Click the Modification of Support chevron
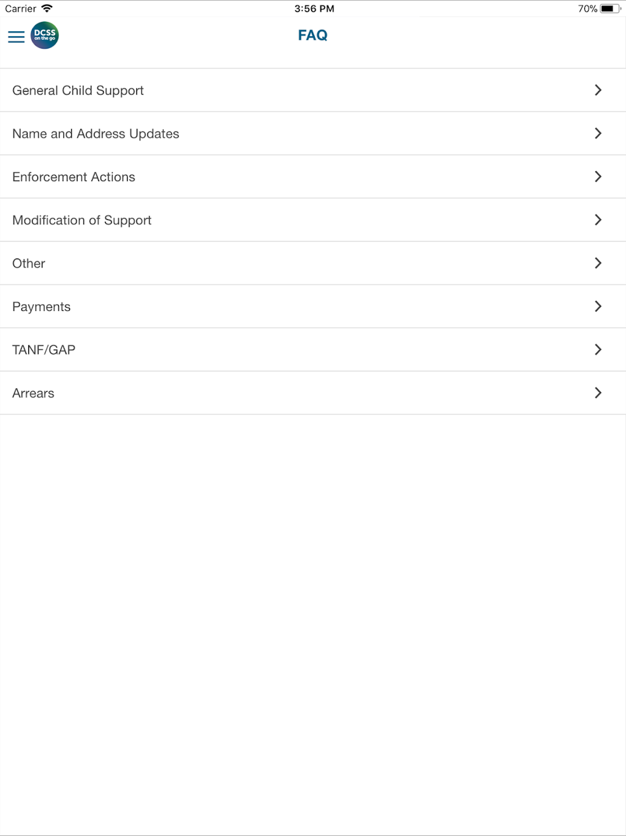Image resolution: width=626 pixels, height=836 pixels. (x=598, y=220)
